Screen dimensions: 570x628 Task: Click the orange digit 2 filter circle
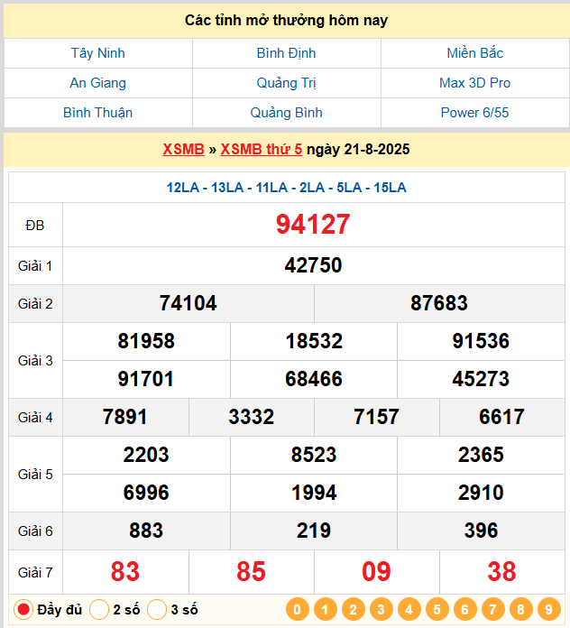353,610
